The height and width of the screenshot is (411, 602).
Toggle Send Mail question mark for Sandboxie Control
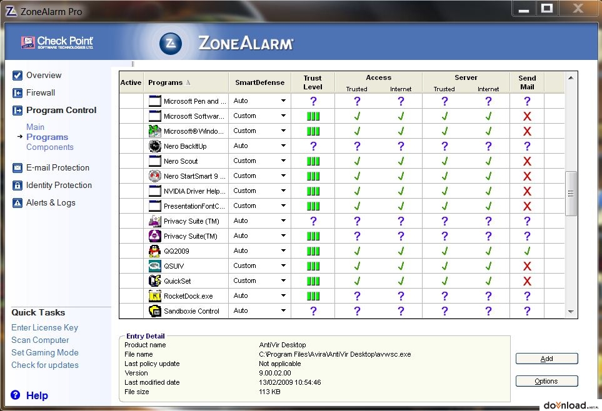click(527, 311)
